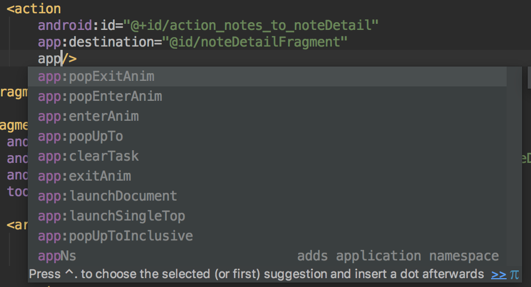Viewport: 531px width, 287px height.
Task: Choose app:launchSingleTop completion entry
Action: (267, 216)
